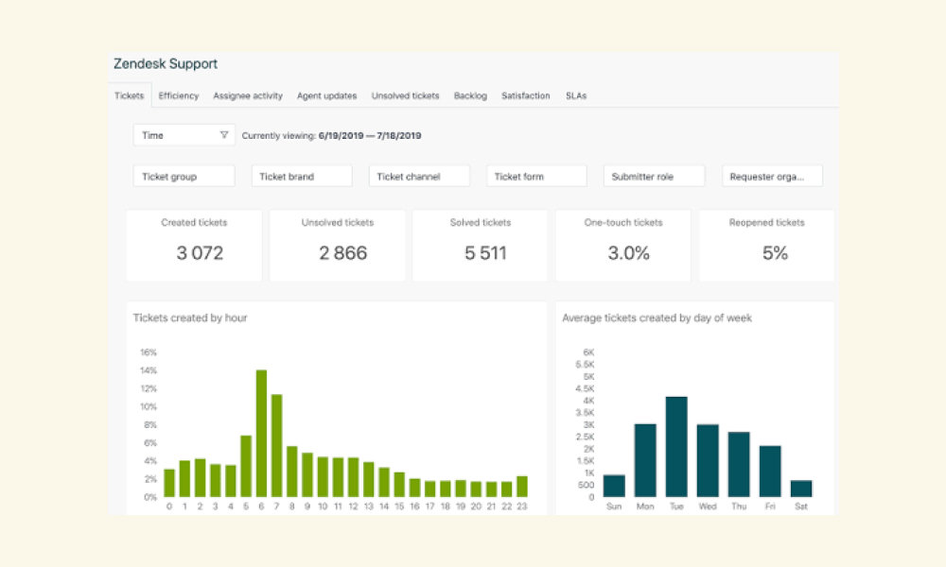This screenshot has width=946, height=567.
Task: Click the Unsolved tickets card label
Action: click(x=338, y=222)
